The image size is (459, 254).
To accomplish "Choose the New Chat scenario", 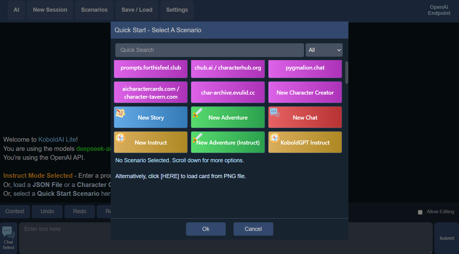I will pos(305,117).
